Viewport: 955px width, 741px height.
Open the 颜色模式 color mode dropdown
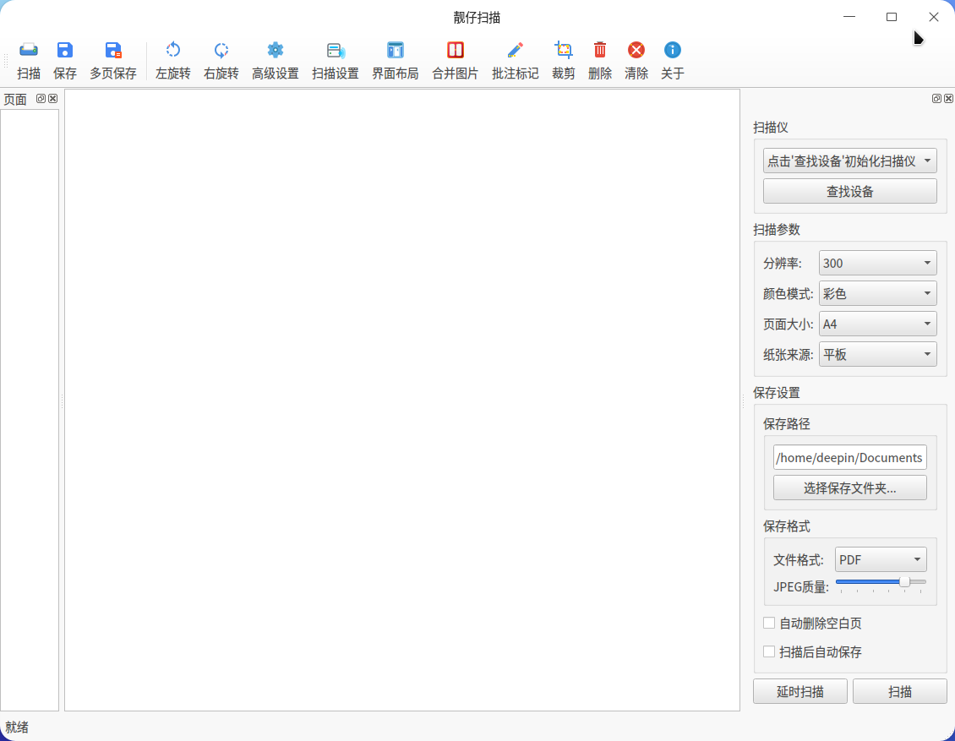(x=877, y=293)
